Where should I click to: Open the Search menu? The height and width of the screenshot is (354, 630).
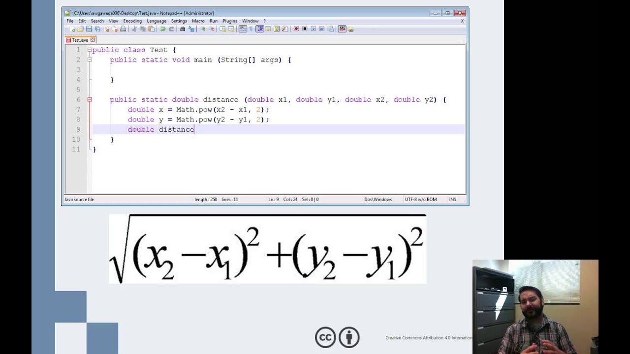(97, 21)
